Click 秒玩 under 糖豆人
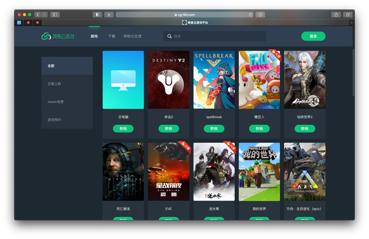 pyautogui.click(x=259, y=129)
